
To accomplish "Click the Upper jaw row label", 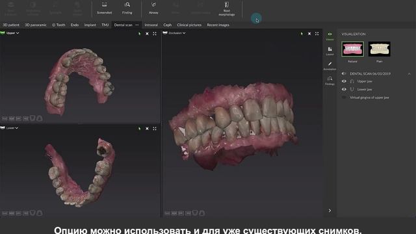I will [x=365, y=81].
